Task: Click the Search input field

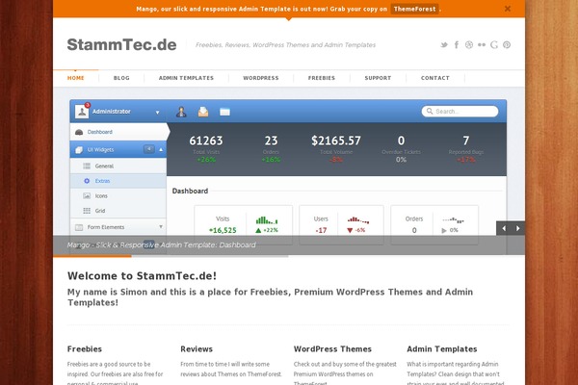Action: pyautogui.click(x=460, y=112)
